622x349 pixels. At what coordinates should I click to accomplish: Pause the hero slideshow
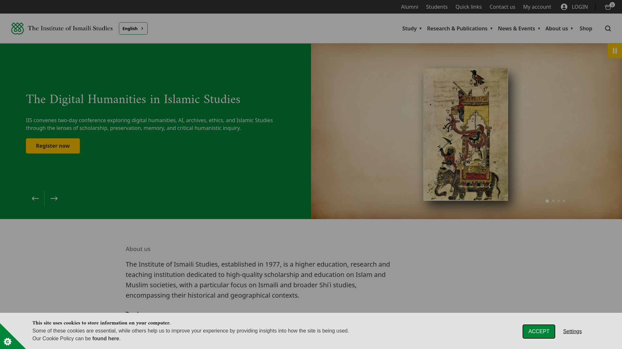pyautogui.click(x=615, y=51)
